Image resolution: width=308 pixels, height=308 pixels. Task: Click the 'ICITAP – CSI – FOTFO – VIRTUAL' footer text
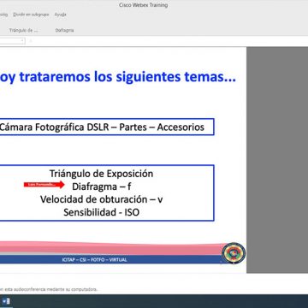pos(94,260)
